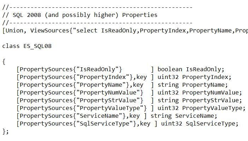248x141 pixels.
Task: Click the Union keyword in the attribute line
Action: pyautogui.click(x=15, y=30)
